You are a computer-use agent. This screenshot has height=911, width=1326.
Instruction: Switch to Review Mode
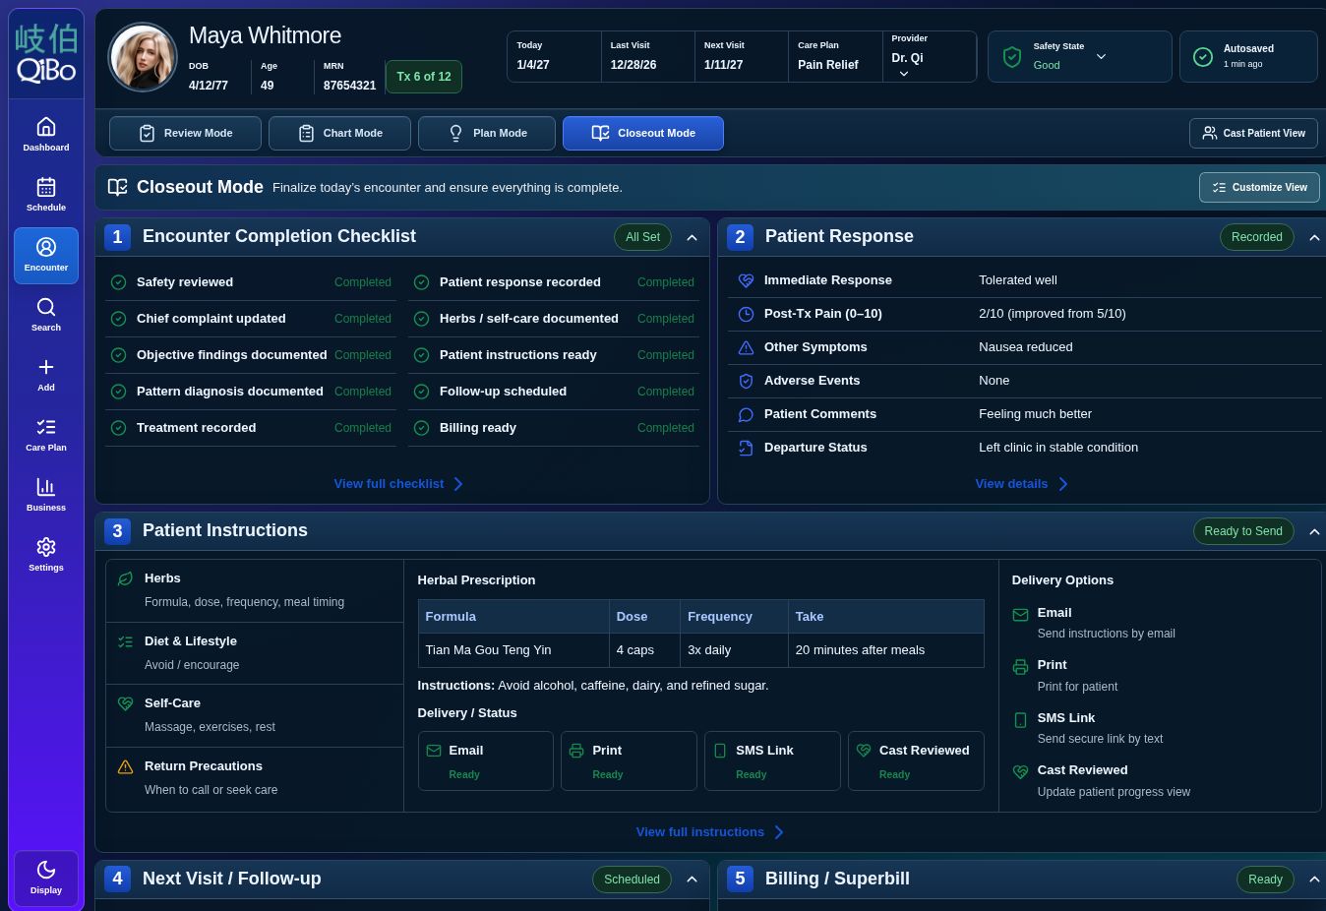point(185,133)
